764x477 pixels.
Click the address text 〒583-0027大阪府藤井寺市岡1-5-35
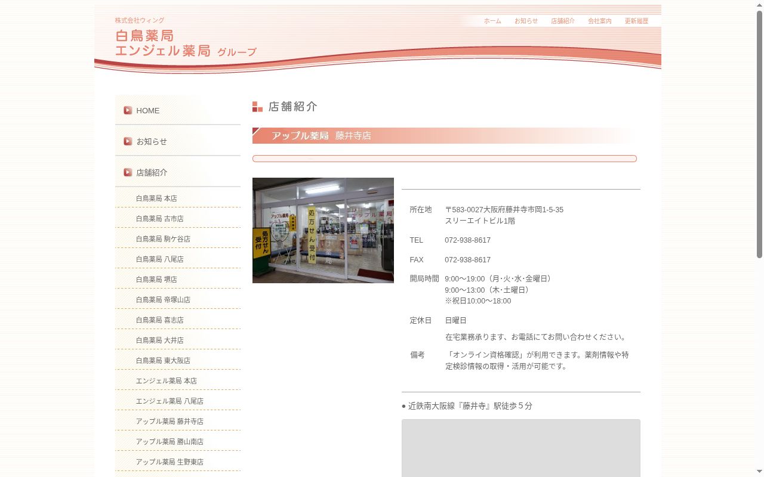pos(504,209)
